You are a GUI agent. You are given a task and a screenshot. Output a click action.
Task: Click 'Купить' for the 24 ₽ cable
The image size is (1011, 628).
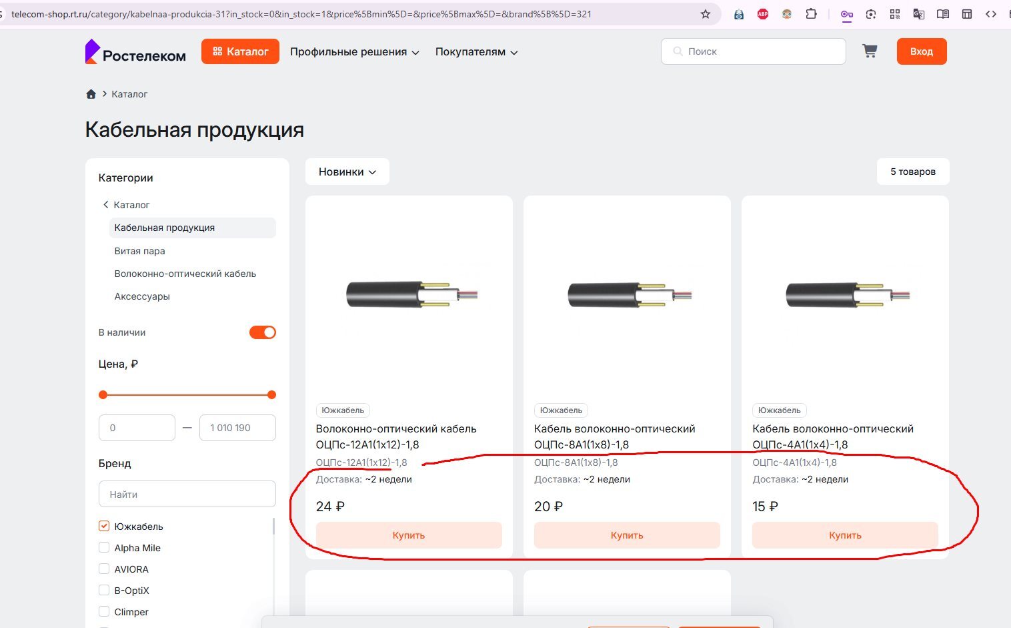pos(409,535)
